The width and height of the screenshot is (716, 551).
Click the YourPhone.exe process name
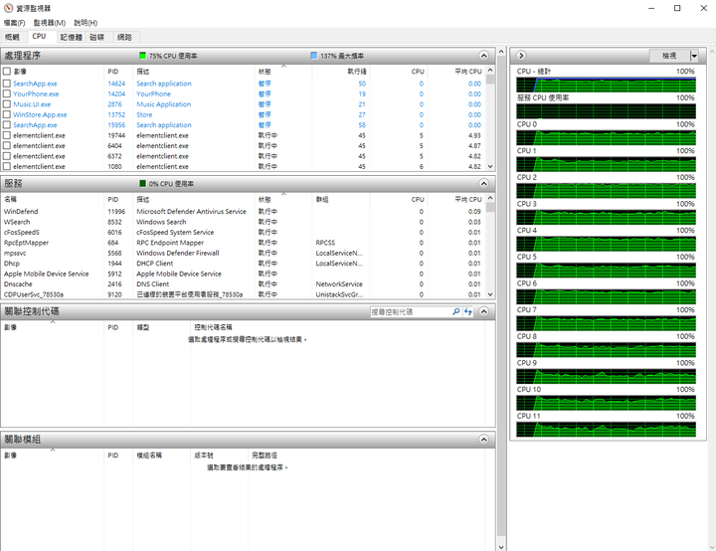click(36, 93)
